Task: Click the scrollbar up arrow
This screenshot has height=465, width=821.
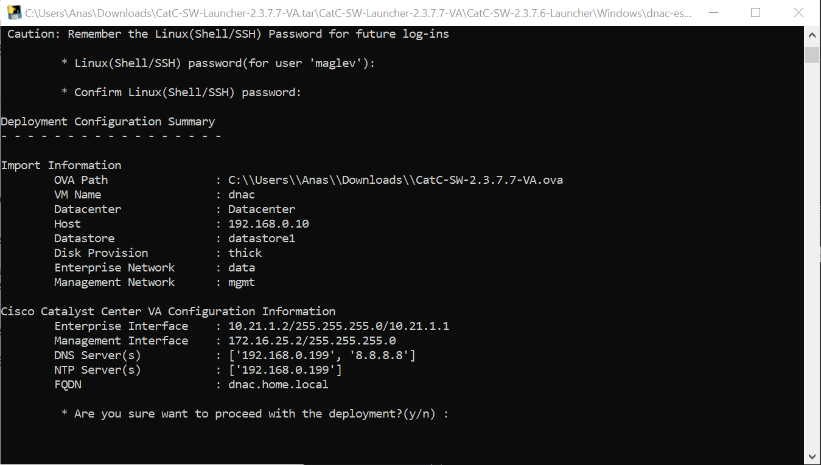Action: click(812, 36)
